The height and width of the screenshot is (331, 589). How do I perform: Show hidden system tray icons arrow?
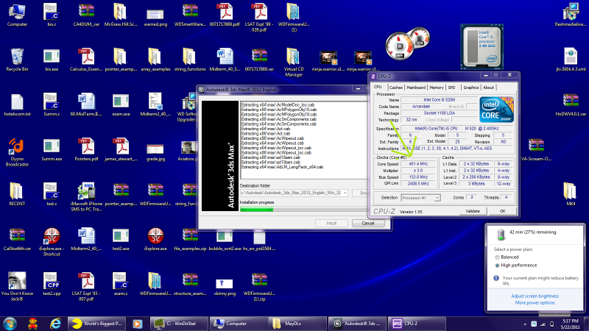tap(525, 324)
